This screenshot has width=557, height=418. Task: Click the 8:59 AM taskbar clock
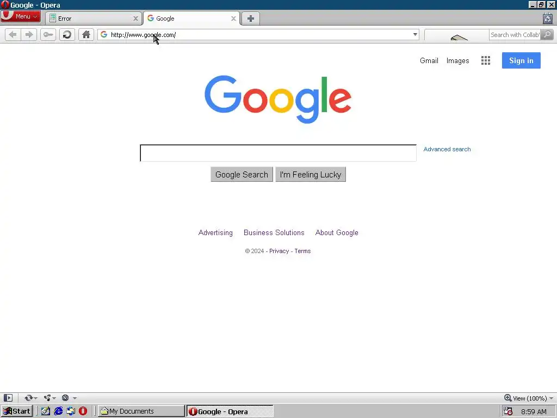click(x=534, y=411)
